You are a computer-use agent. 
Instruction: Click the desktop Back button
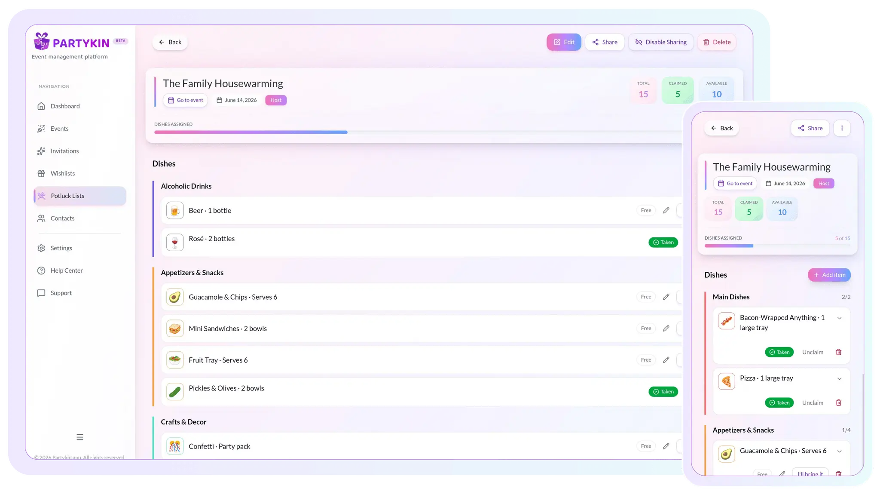click(170, 42)
